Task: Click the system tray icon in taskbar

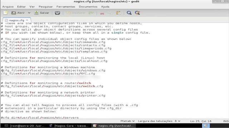Action: 206,126
